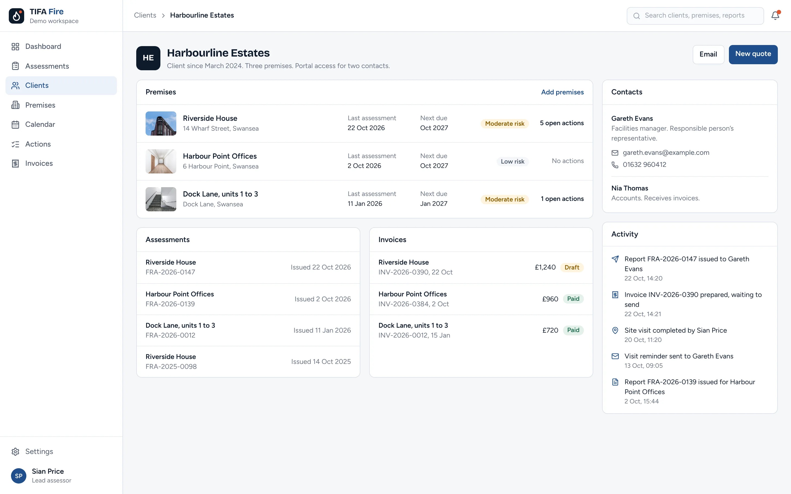Open the Calendar sidebar item

tap(61, 125)
